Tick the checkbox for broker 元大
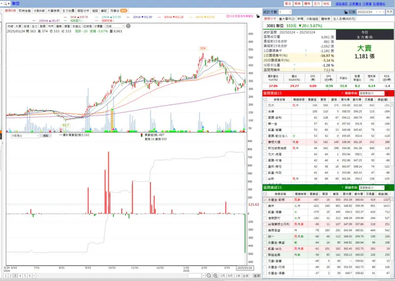The image size is (395, 281). 265,105
